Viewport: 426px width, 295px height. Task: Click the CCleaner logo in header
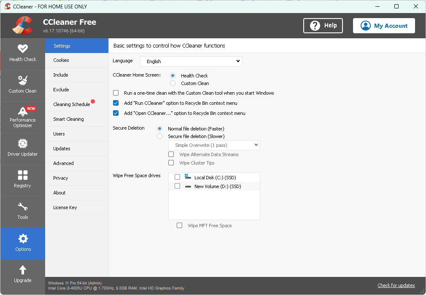(x=23, y=25)
